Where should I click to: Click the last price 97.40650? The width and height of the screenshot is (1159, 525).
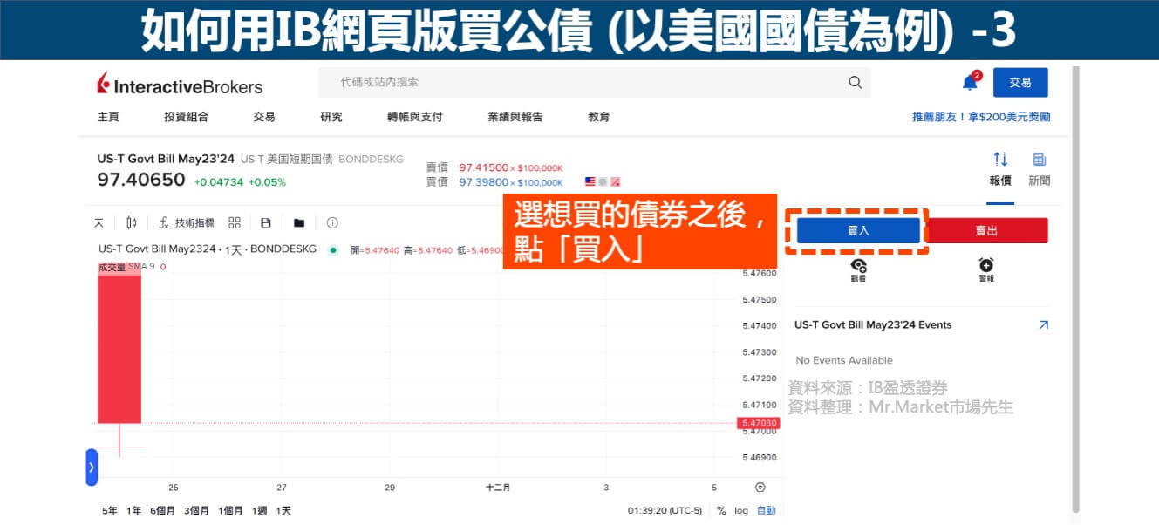pyautogui.click(x=141, y=181)
